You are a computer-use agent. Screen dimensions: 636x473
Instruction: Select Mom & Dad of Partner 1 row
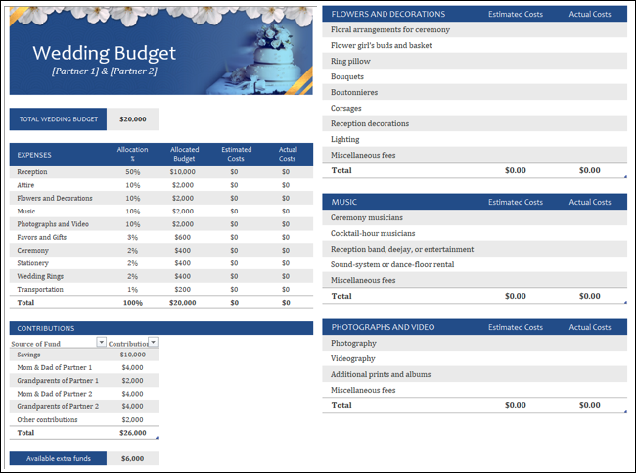point(84,367)
